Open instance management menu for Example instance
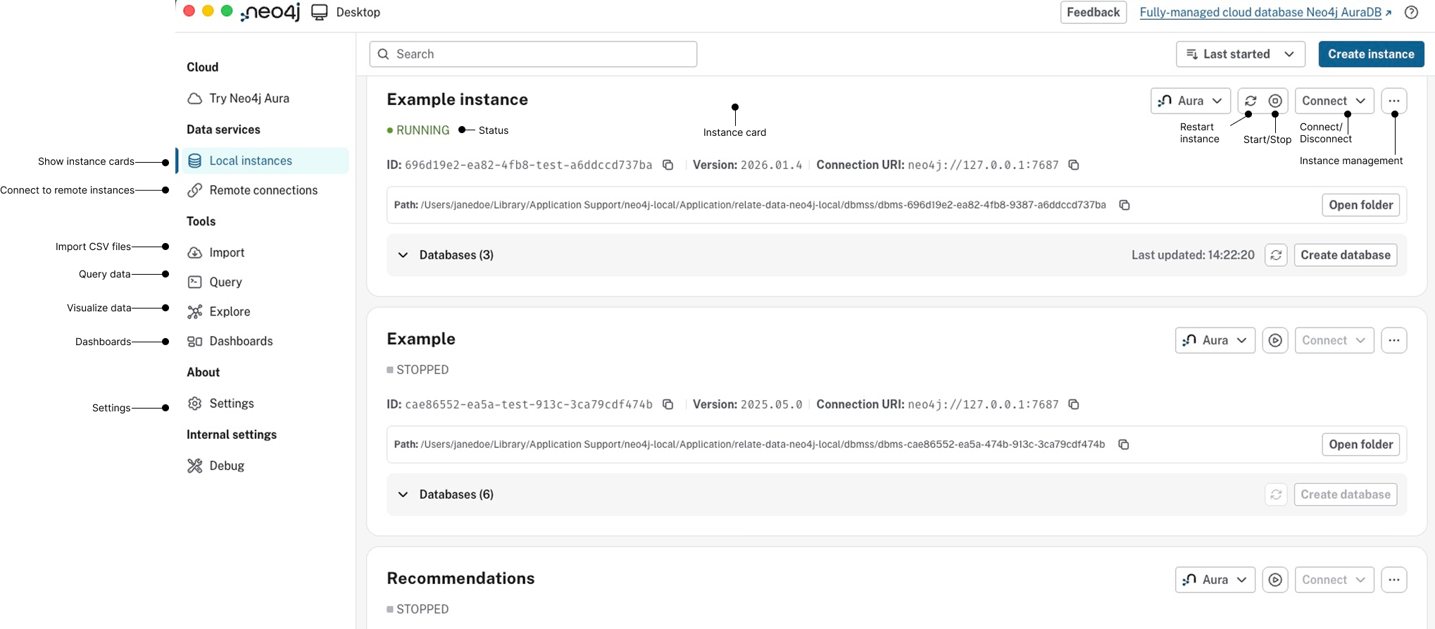 click(1394, 101)
